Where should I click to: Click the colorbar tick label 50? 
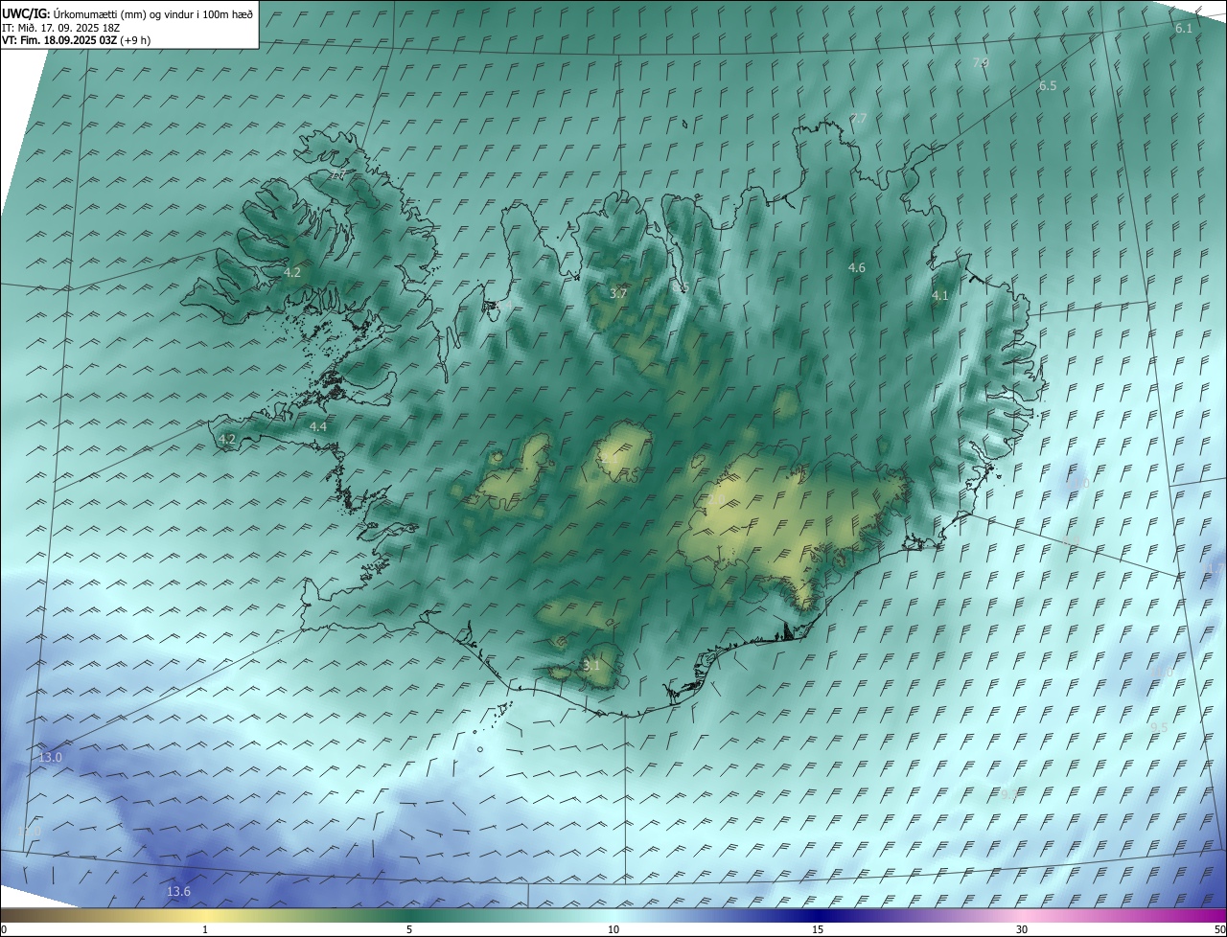(x=1219, y=930)
